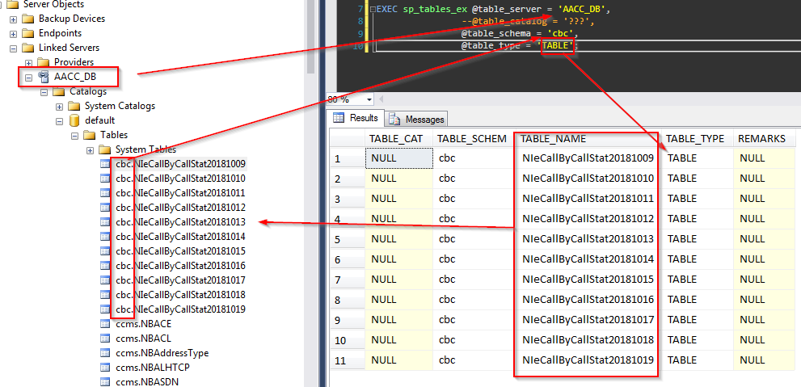
Task: Click the TABLE type cell in row 8
Action: pos(696,299)
